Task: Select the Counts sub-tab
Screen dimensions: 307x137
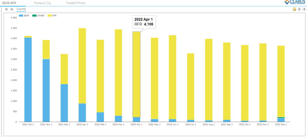Action: tap(21, 9)
